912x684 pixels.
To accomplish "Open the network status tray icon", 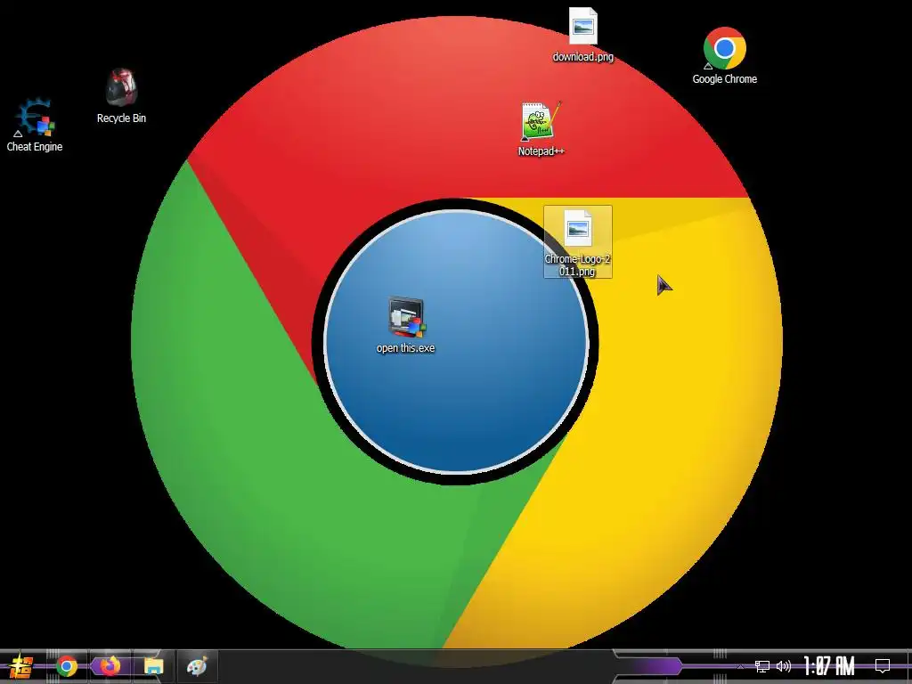I will pos(762,666).
